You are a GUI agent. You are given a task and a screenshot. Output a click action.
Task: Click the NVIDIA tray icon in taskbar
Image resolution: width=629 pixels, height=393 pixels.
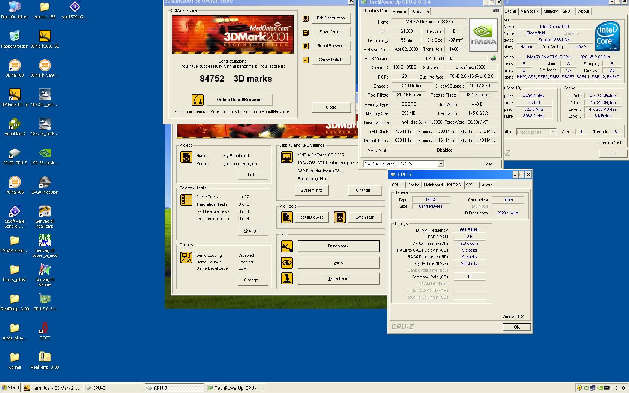point(600,388)
